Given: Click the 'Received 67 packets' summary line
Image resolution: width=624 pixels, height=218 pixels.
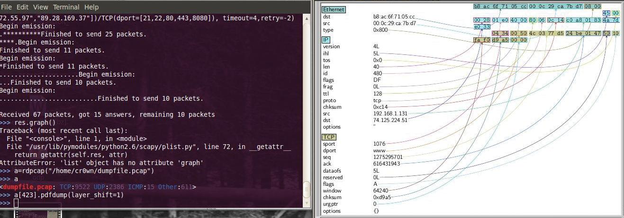Looking at the screenshot, I should click(x=108, y=114).
